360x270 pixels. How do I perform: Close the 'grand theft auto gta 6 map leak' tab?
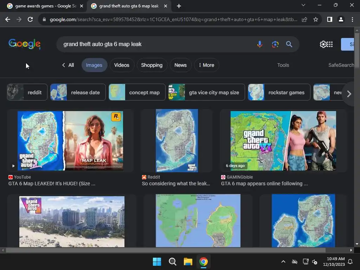pyautogui.click(x=166, y=6)
